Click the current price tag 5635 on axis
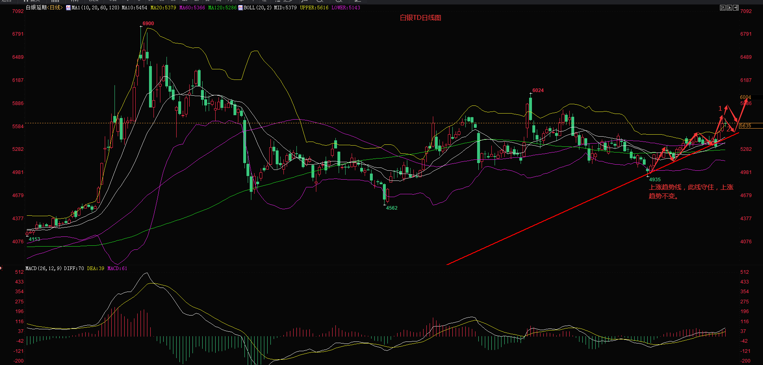Screen dimensions: 763x365 coord(746,126)
